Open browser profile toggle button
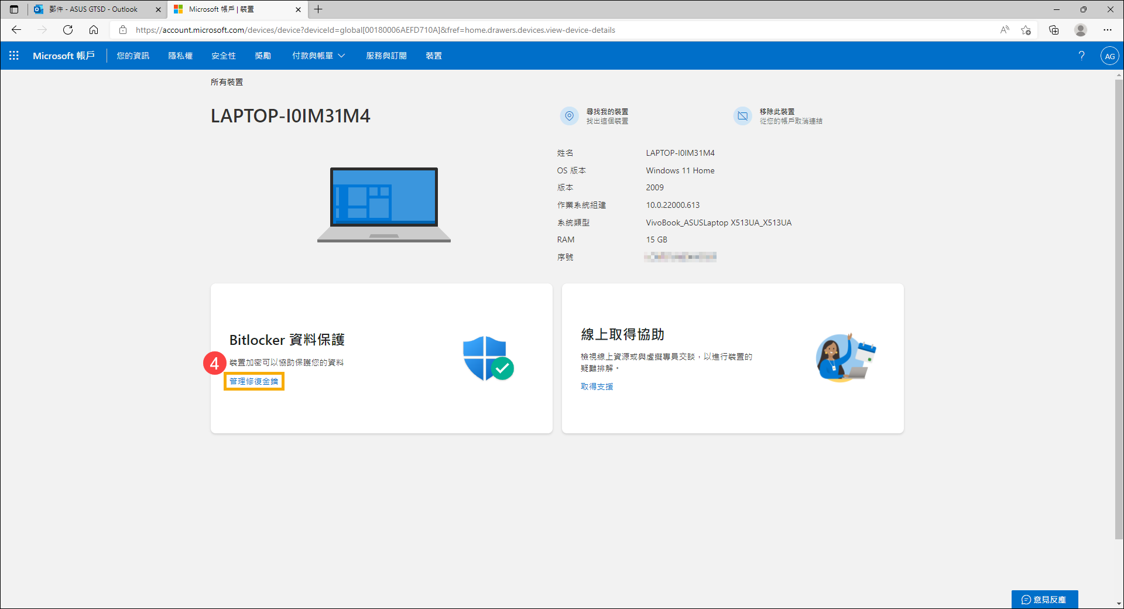 (x=1081, y=30)
